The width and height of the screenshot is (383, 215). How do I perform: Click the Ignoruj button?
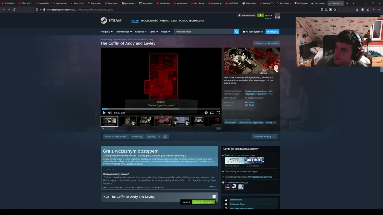tap(151, 136)
